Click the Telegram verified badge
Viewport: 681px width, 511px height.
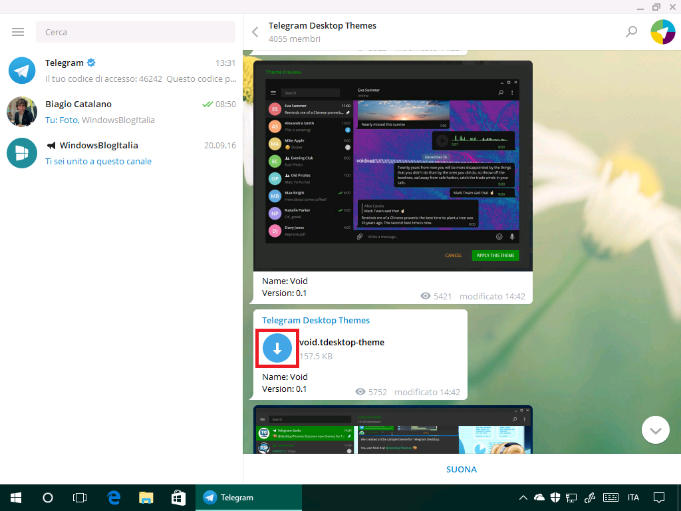click(x=91, y=63)
